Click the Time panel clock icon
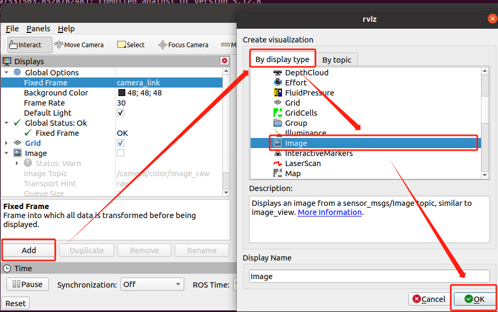The height and width of the screenshot is (312, 498). pos(7,268)
